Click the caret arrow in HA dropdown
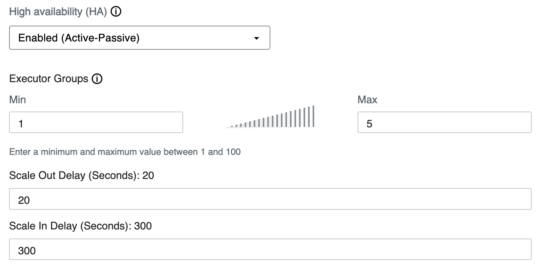The width and height of the screenshot is (546, 269). pos(256,38)
